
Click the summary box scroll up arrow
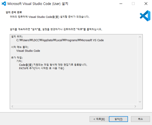pyautogui.click(x=140, y=37)
